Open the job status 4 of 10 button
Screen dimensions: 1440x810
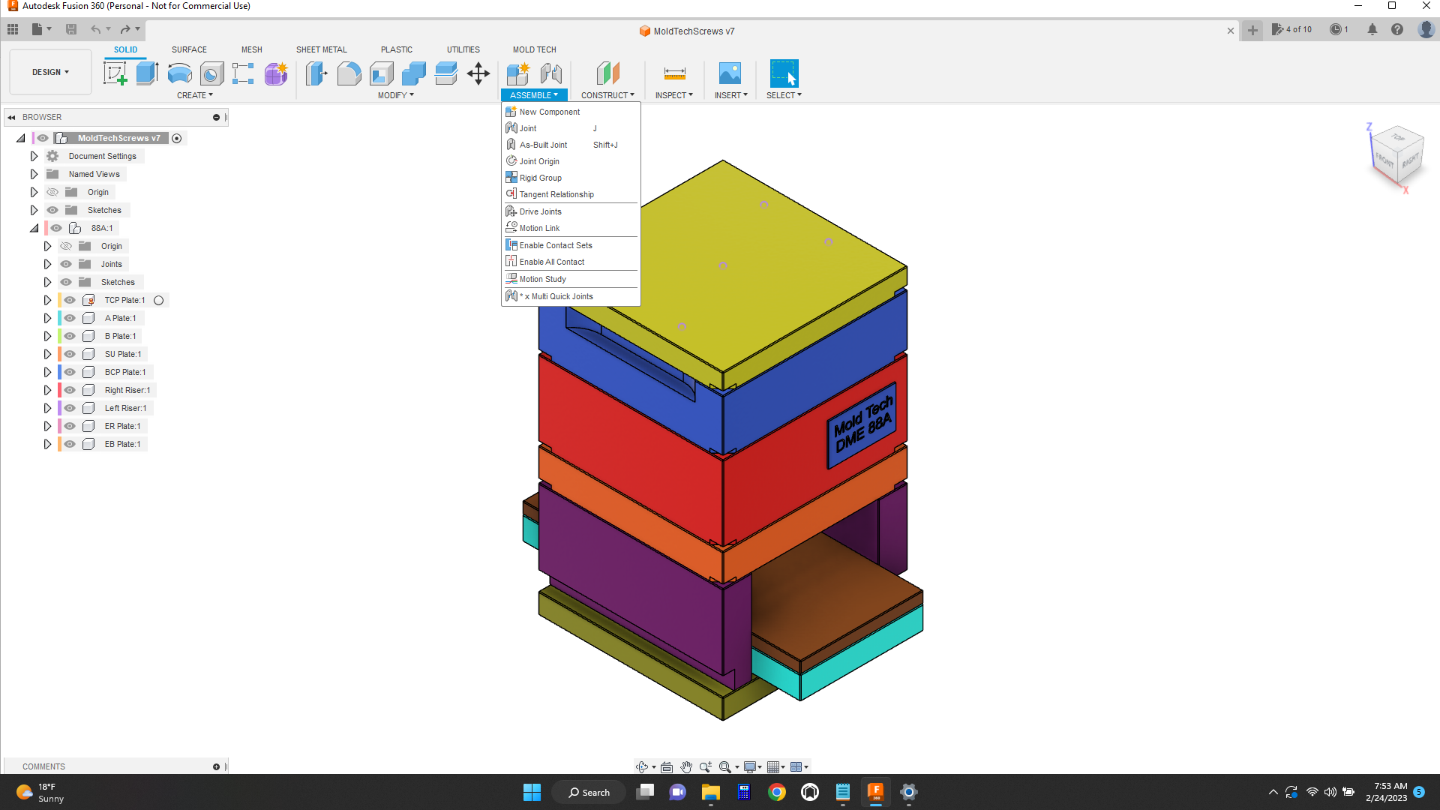[x=1292, y=29]
